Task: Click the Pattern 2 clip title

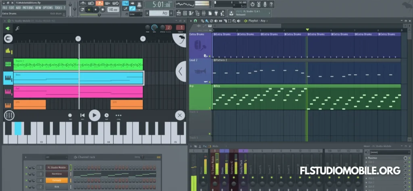Action: pyautogui.click(x=221, y=61)
